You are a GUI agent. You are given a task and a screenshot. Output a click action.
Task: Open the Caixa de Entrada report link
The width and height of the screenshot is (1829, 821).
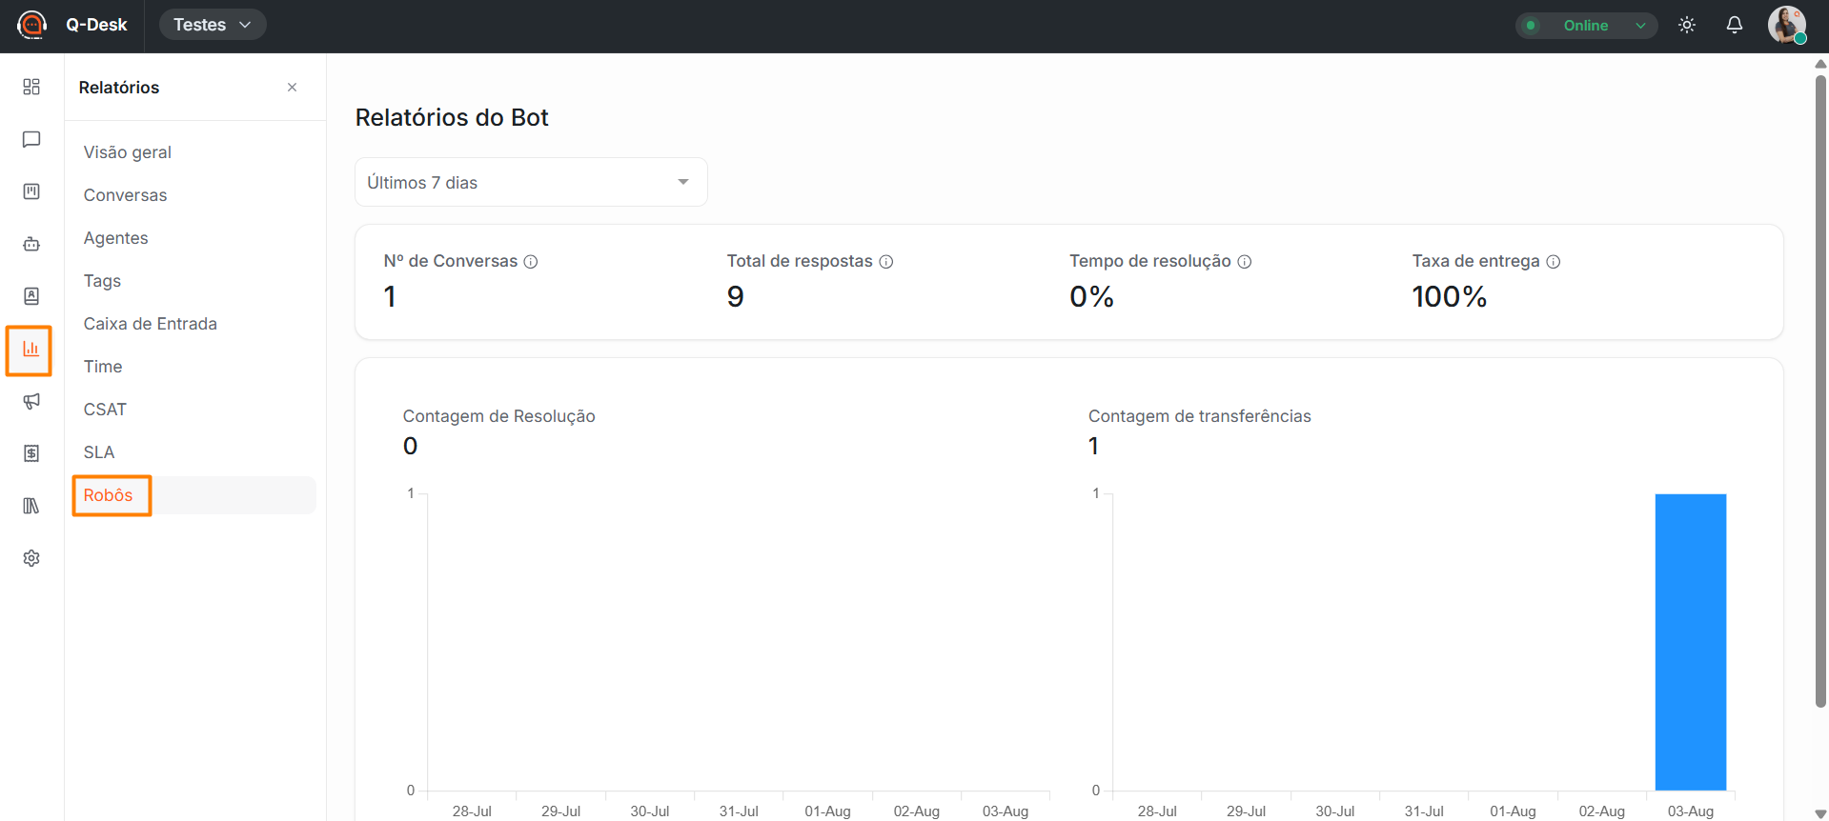[151, 324]
